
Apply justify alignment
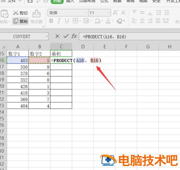point(158,21)
